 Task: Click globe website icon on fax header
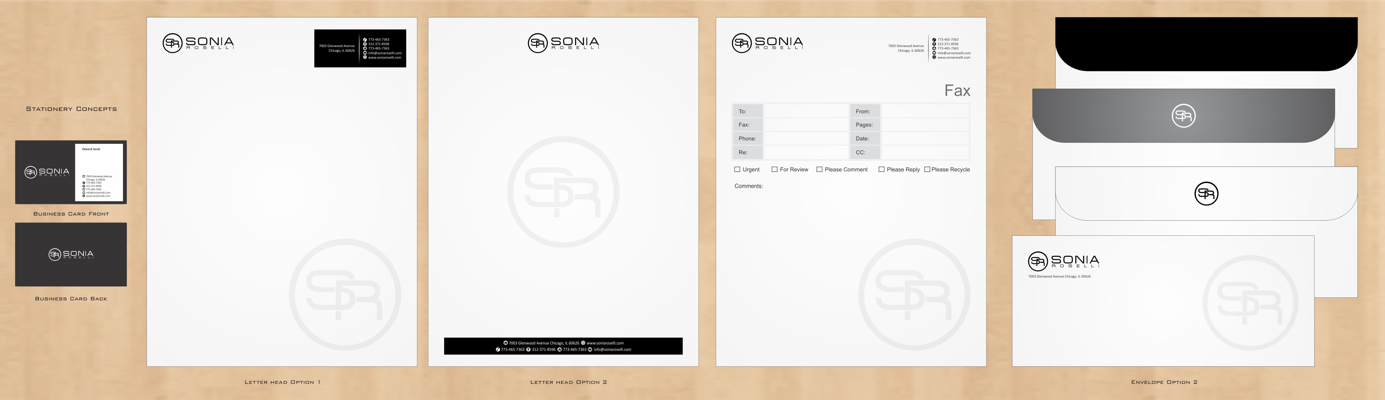pos(934,57)
